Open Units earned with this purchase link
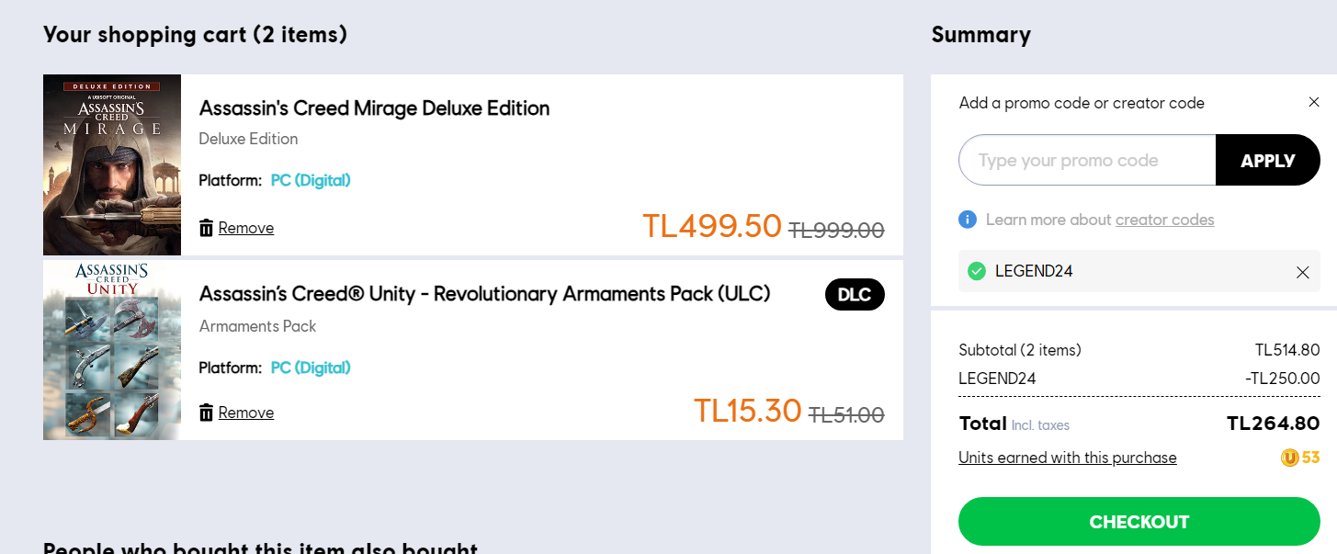 (1067, 458)
